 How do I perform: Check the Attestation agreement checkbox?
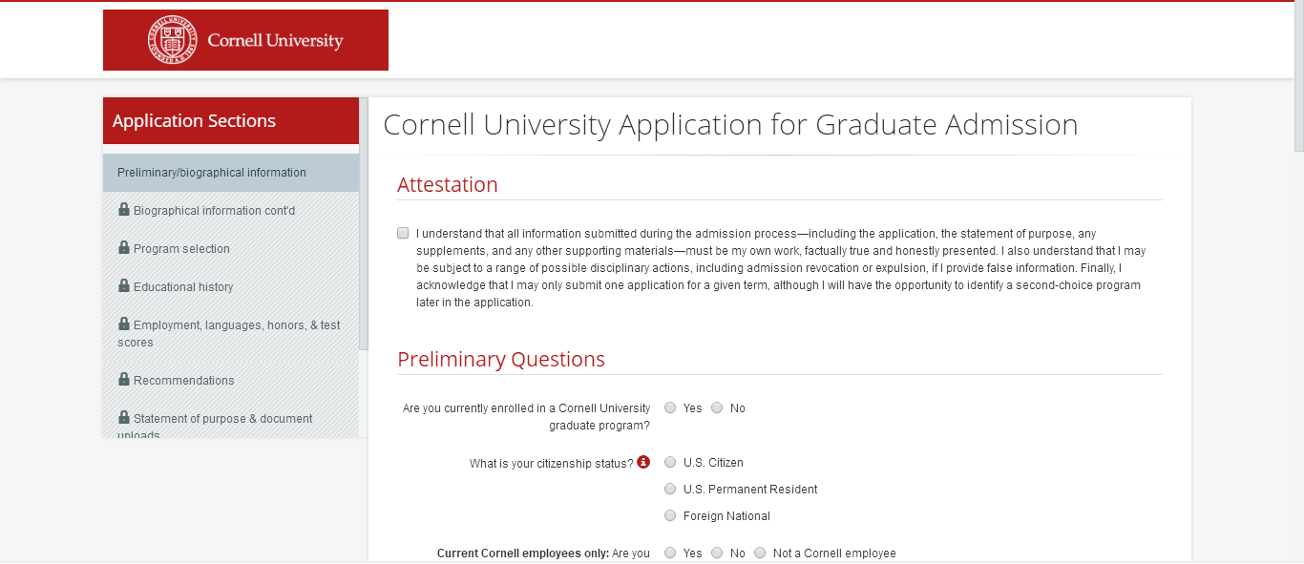pos(403,233)
